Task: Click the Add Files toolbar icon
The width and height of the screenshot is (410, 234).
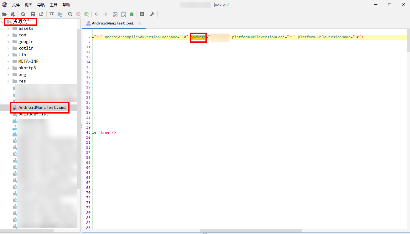Action: (13, 14)
